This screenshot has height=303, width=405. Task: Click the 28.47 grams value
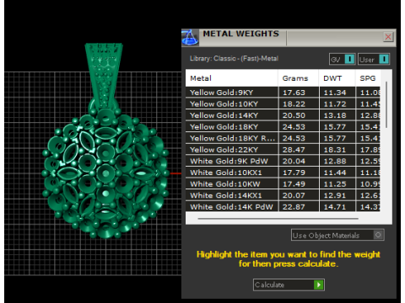(x=294, y=150)
